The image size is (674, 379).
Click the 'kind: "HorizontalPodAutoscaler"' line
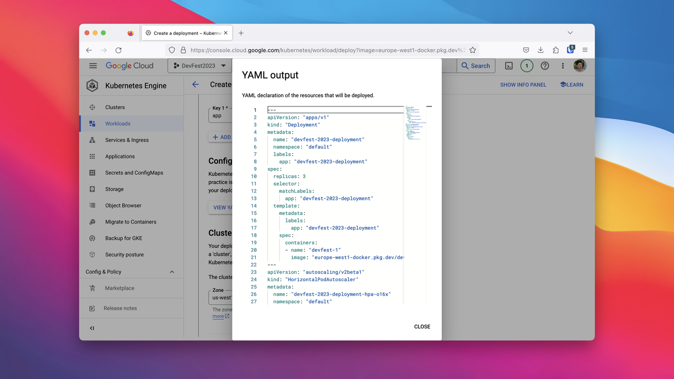(x=313, y=279)
